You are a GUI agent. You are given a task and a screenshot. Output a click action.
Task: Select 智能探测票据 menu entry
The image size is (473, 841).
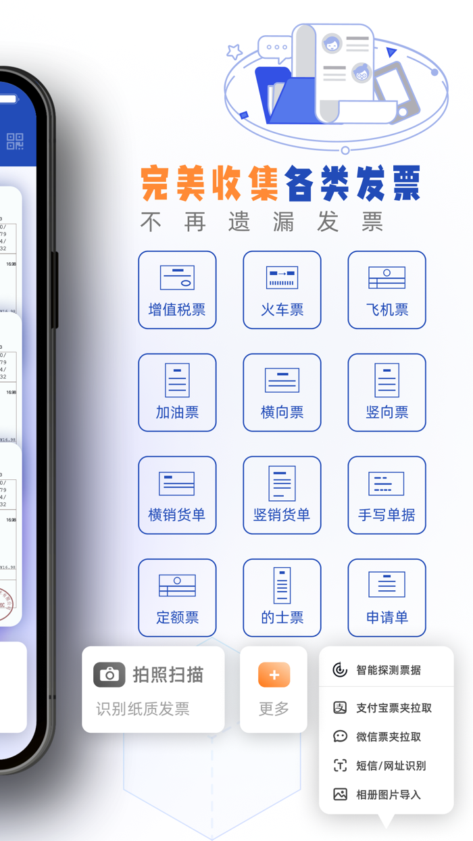pos(387,670)
